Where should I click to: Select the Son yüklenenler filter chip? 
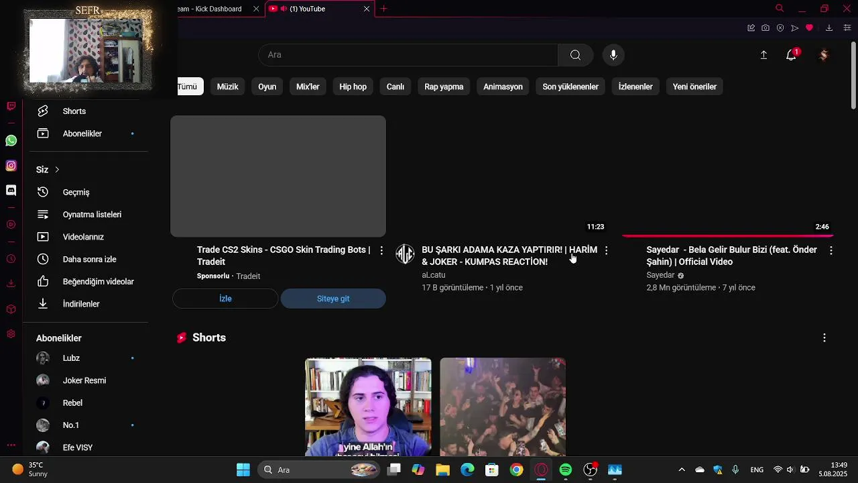tap(570, 87)
